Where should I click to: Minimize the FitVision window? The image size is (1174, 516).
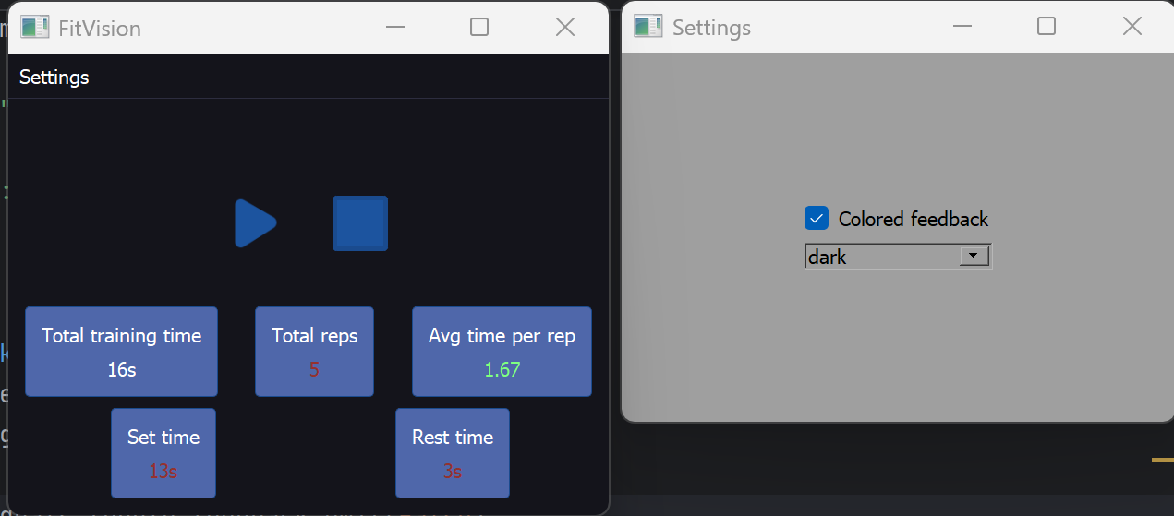pos(395,27)
